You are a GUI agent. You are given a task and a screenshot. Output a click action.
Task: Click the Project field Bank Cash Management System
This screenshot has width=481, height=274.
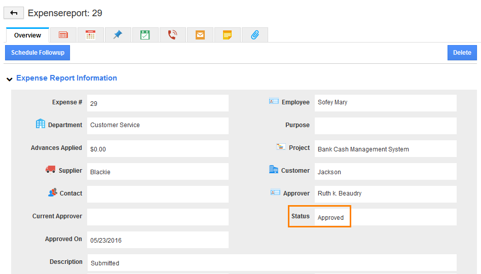(385, 149)
